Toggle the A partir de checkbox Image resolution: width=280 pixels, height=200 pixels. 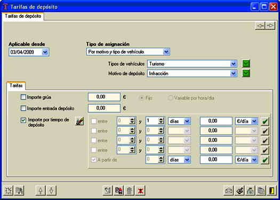point(94,160)
